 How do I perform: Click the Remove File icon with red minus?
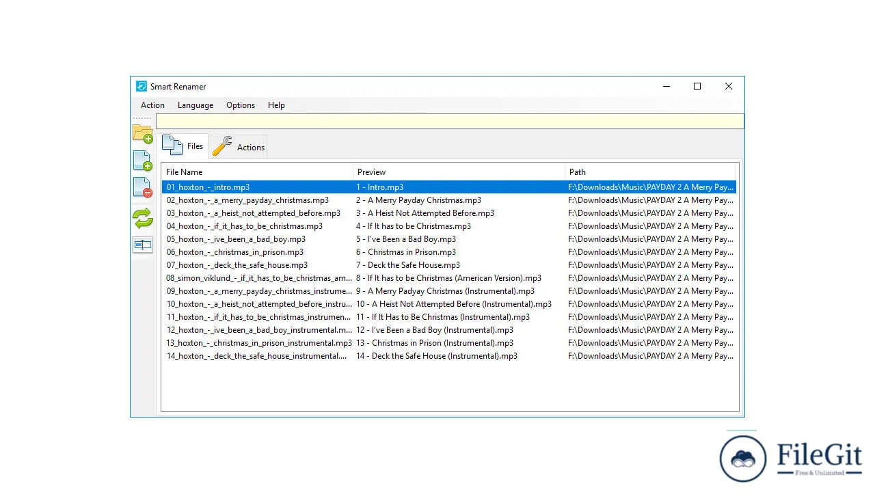(142, 187)
